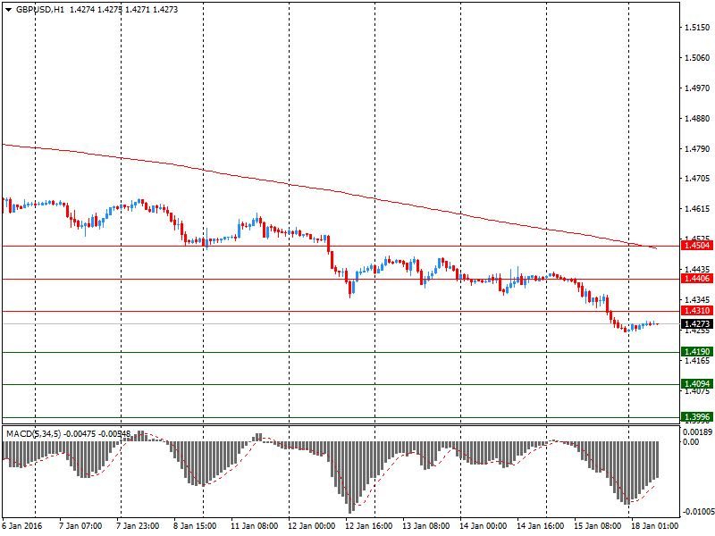This screenshot has width=715, height=536.
Task: Click the 1.5150 price scale value
Action: coord(697,28)
